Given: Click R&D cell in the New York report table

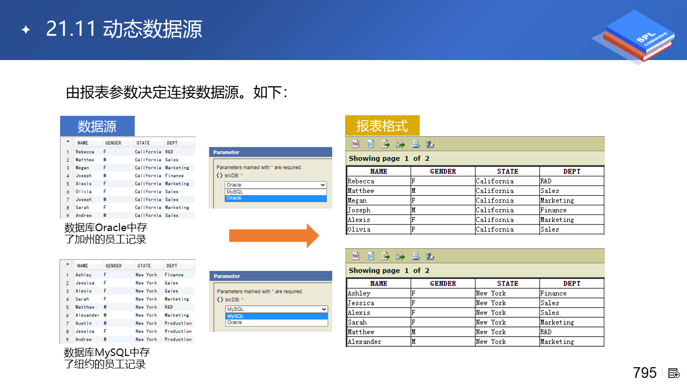Looking at the screenshot, I should pyautogui.click(x=572, y=332).
